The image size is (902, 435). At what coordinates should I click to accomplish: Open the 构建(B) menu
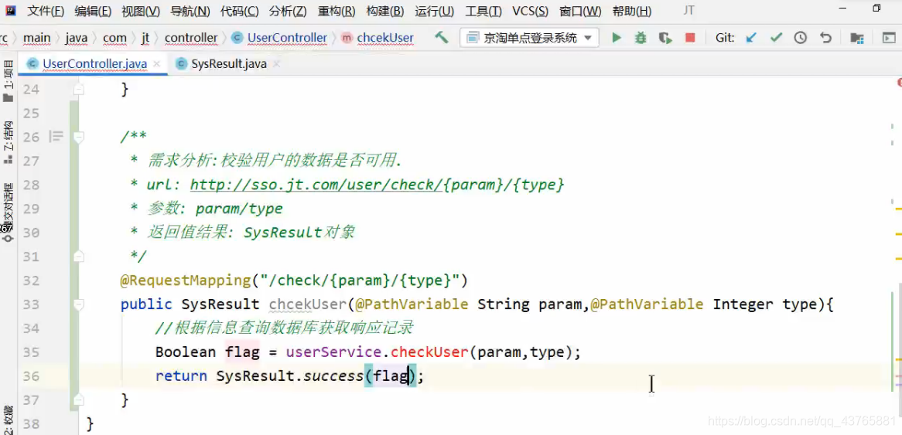coord(384,11)
